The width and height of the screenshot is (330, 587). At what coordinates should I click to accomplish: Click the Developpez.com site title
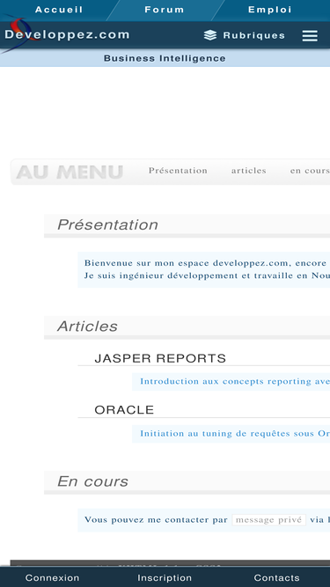(68, 35)
